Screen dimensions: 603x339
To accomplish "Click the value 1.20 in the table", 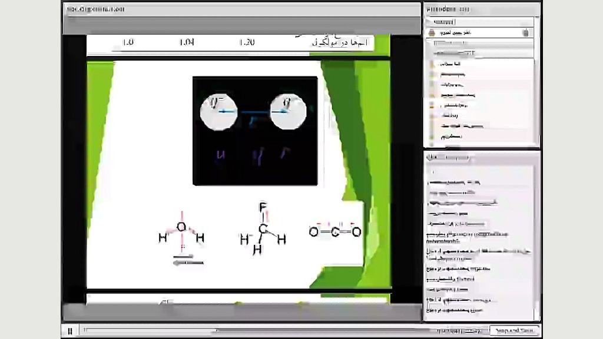I will tap(247, 42).
